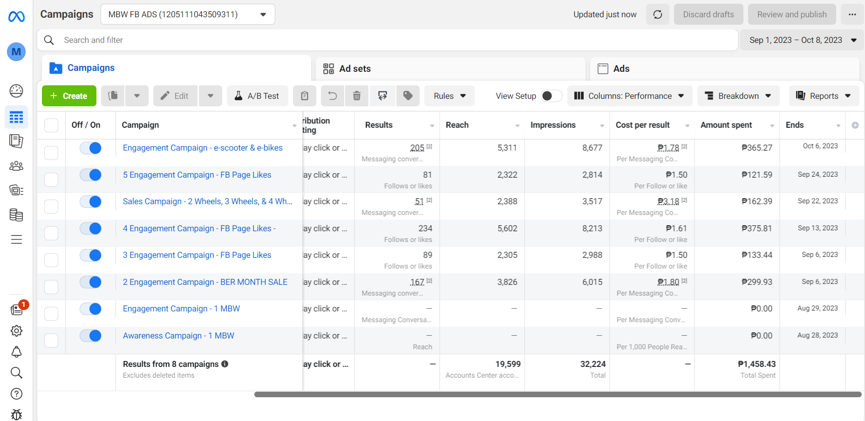Screen dimensions: 865x421
Task: Open the news icon with red badge
Action: [16, 310]
